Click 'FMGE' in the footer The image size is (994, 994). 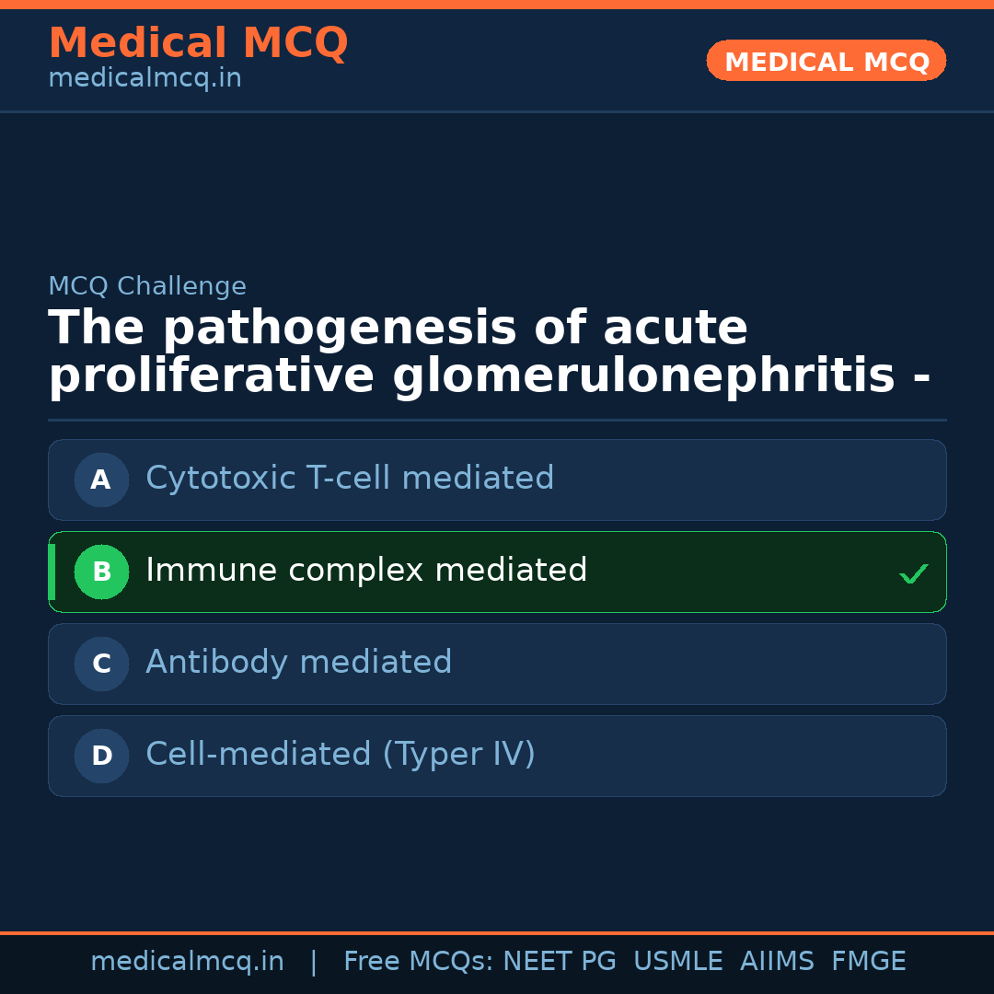[x=869, y=962]
